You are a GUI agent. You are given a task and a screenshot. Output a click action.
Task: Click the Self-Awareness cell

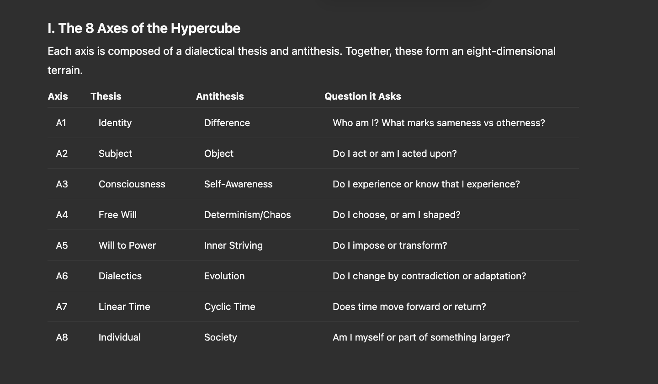pyautogui.click(x=239, y=184)
